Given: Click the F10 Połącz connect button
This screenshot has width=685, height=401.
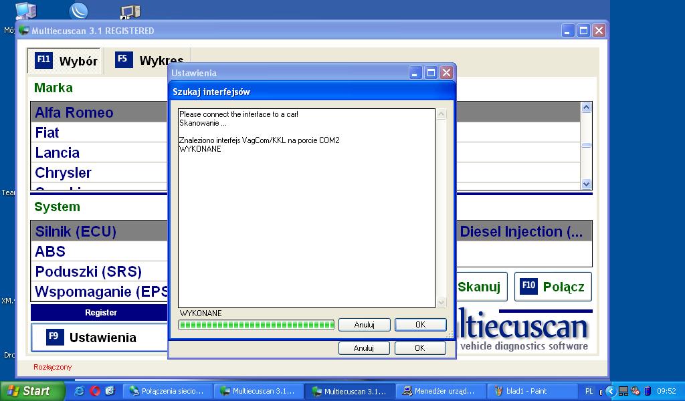Looking at the screenshot, I should pos(553,287).
